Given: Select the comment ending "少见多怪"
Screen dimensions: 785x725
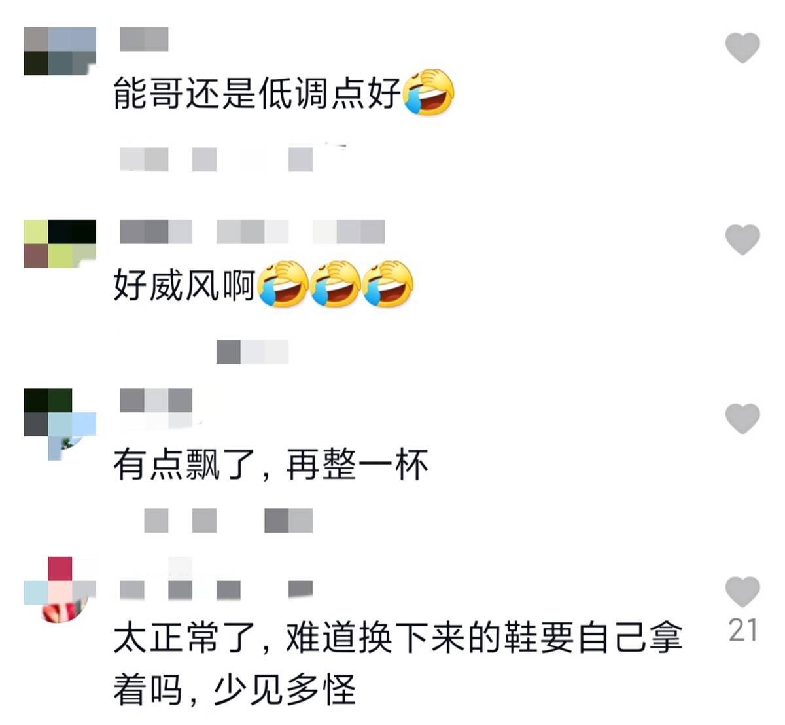Looking at the screenshot, I should tap(398, 663).
